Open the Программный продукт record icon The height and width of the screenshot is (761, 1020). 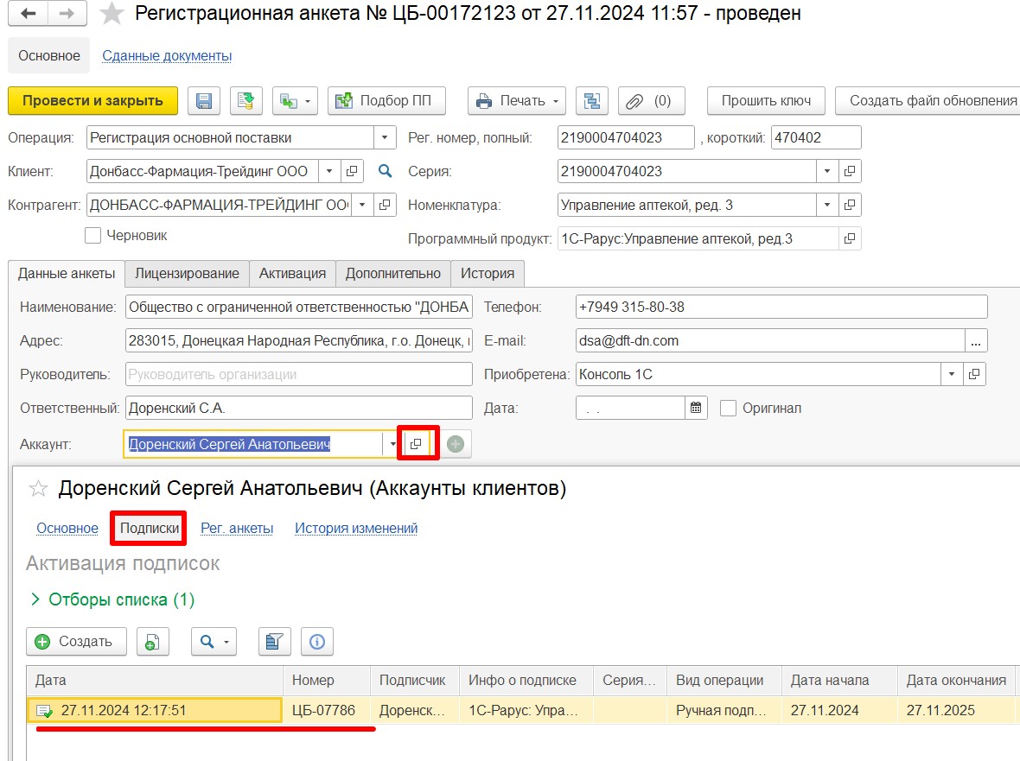coord(850,238)
